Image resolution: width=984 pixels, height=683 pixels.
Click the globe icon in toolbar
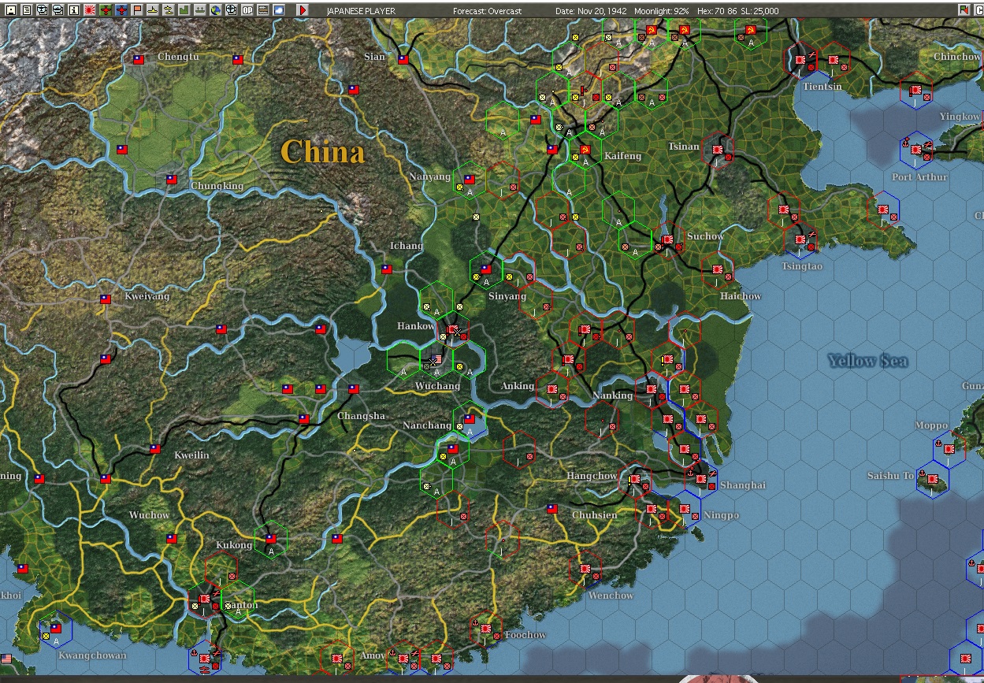click(x=215, y=10)
